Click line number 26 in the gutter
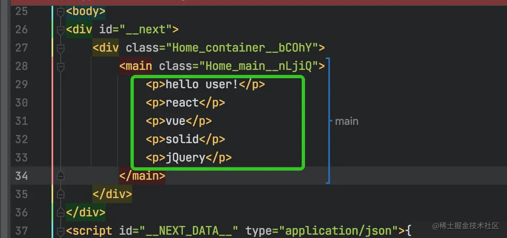This screenshot has height=238, width=507. [21, 30]
